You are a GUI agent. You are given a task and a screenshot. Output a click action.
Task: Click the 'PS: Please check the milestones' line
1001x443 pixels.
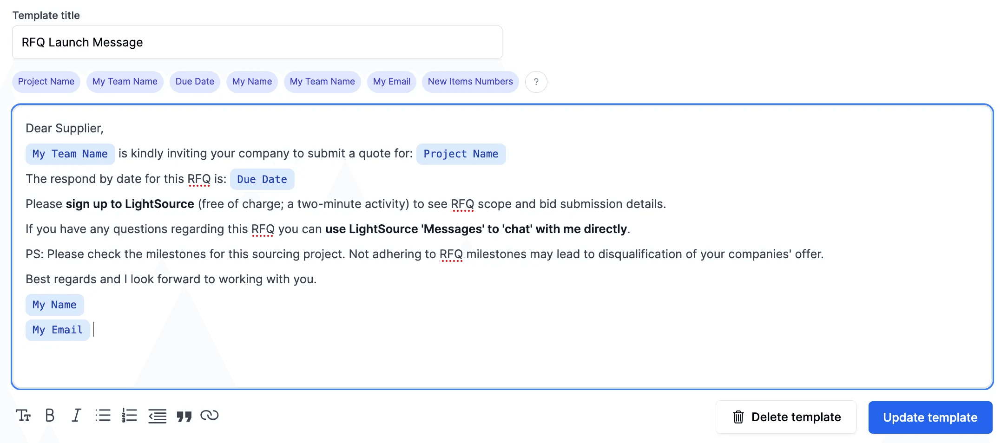click(425, 254)
